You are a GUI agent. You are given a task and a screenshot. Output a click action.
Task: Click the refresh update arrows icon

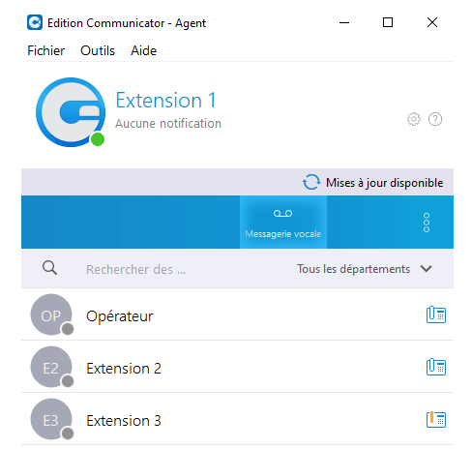[311, 182]
